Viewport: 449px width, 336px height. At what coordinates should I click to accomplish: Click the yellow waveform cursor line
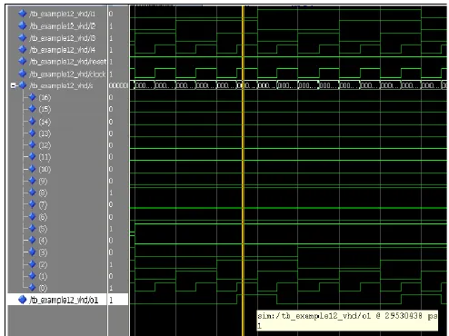point(243,170)
